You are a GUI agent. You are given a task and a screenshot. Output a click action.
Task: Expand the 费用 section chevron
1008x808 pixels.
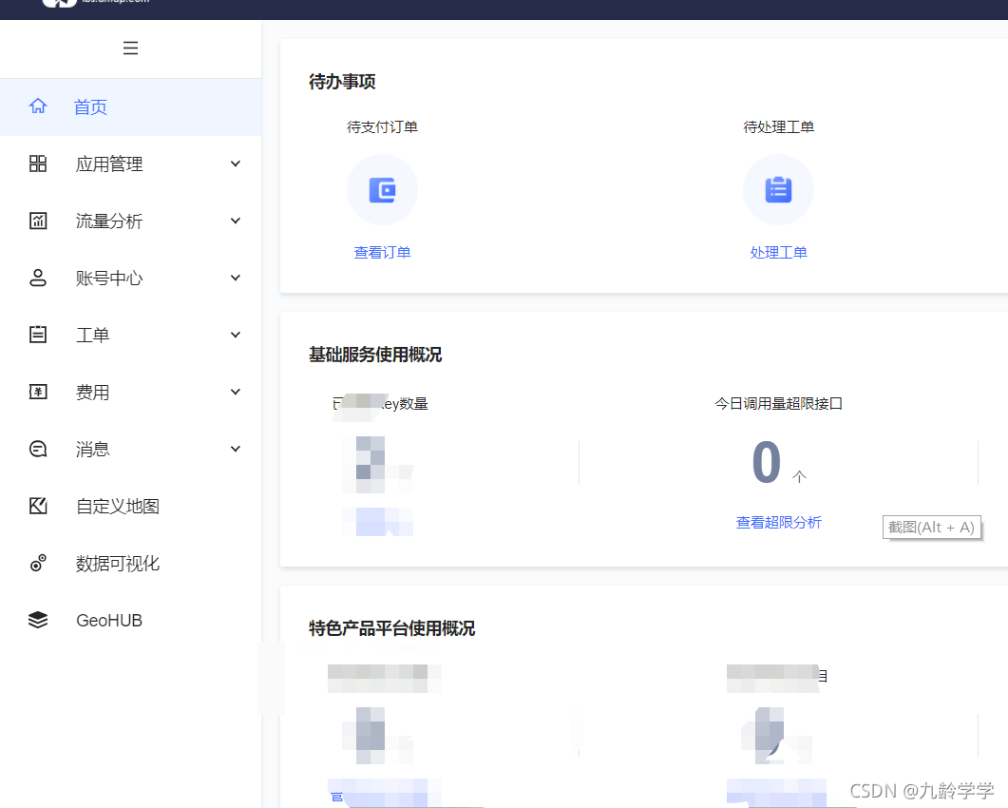[235, 392]
